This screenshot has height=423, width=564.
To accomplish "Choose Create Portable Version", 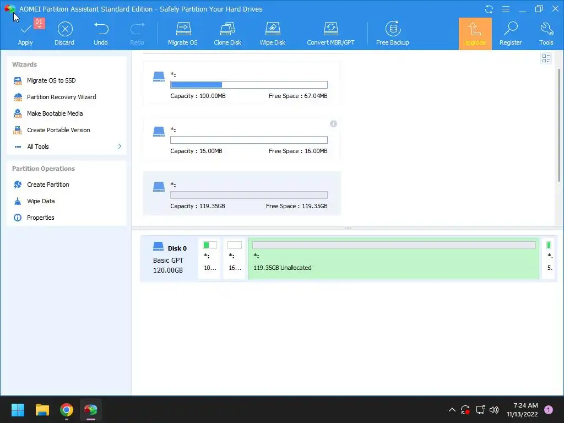I will coord(58,130).
